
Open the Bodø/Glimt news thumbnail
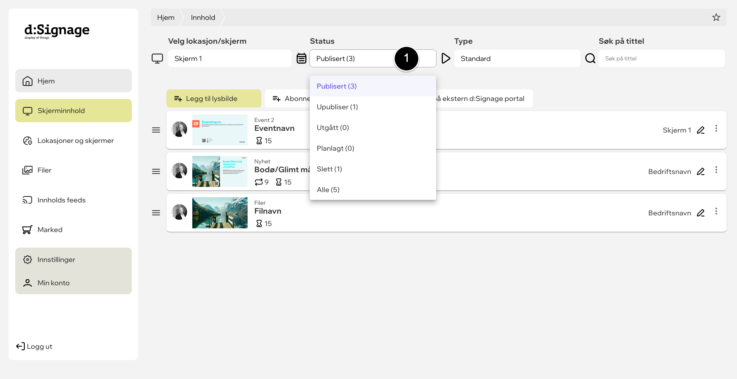point(220,171)
